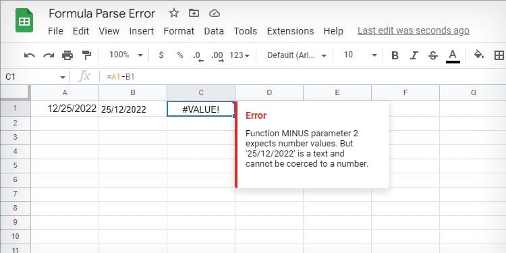This screenshot has width=506, height=253.
Task: Print the spreadsheet
Action: [x=67, y=55]
